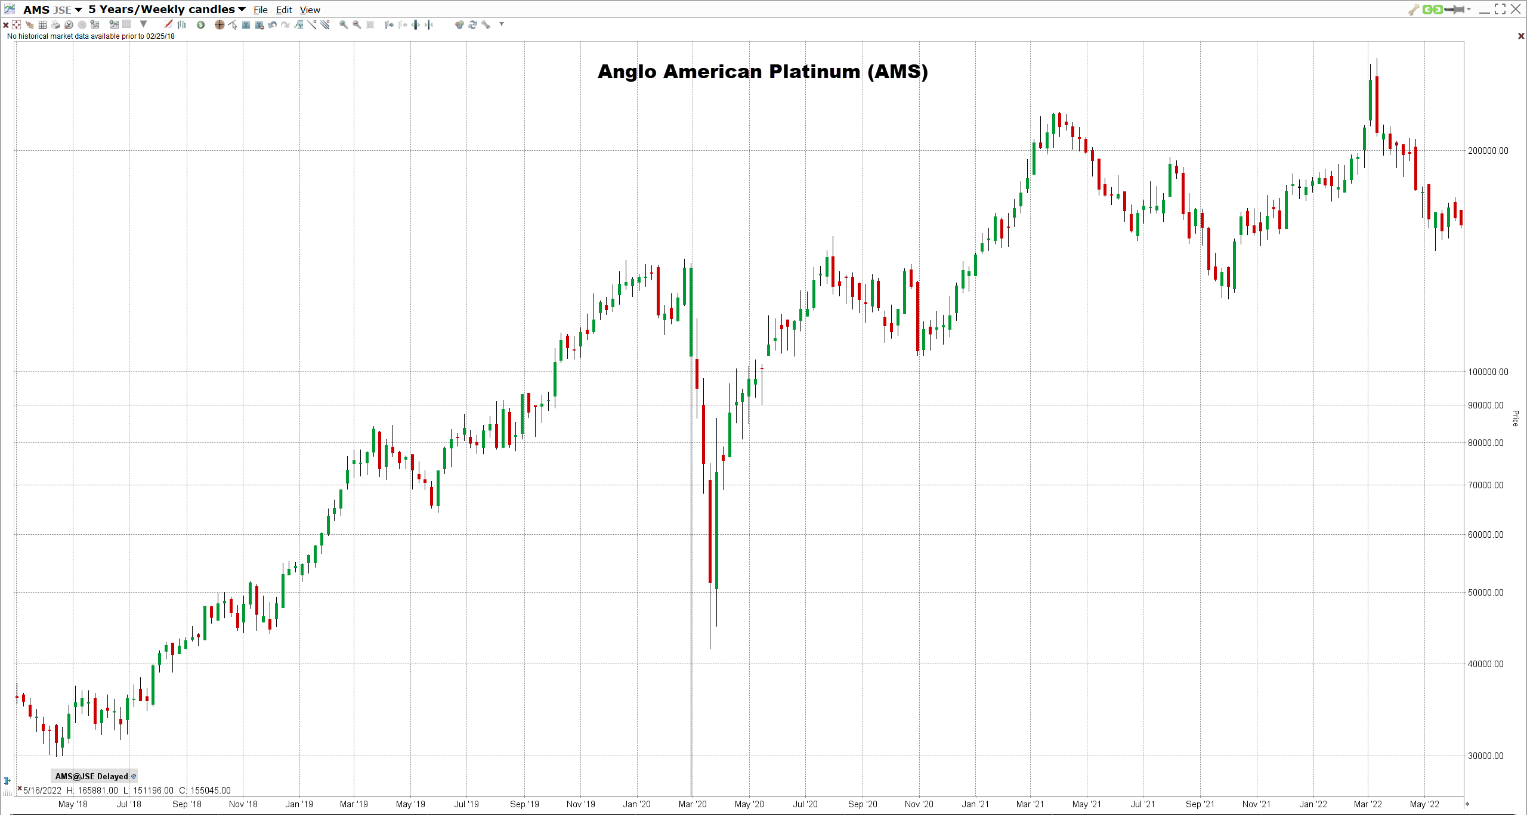The image size is (1527, 815).
Task: Dismiss the no historical data message
Action: click(1521, 36)
